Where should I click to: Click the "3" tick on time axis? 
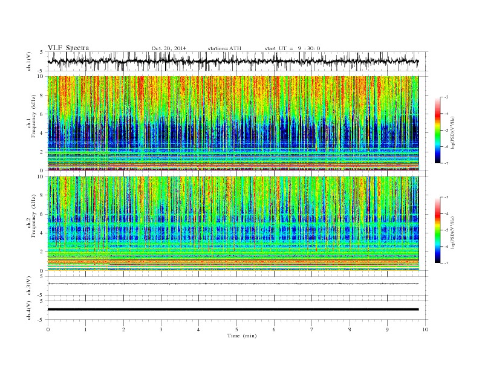[x=161, y=329]
